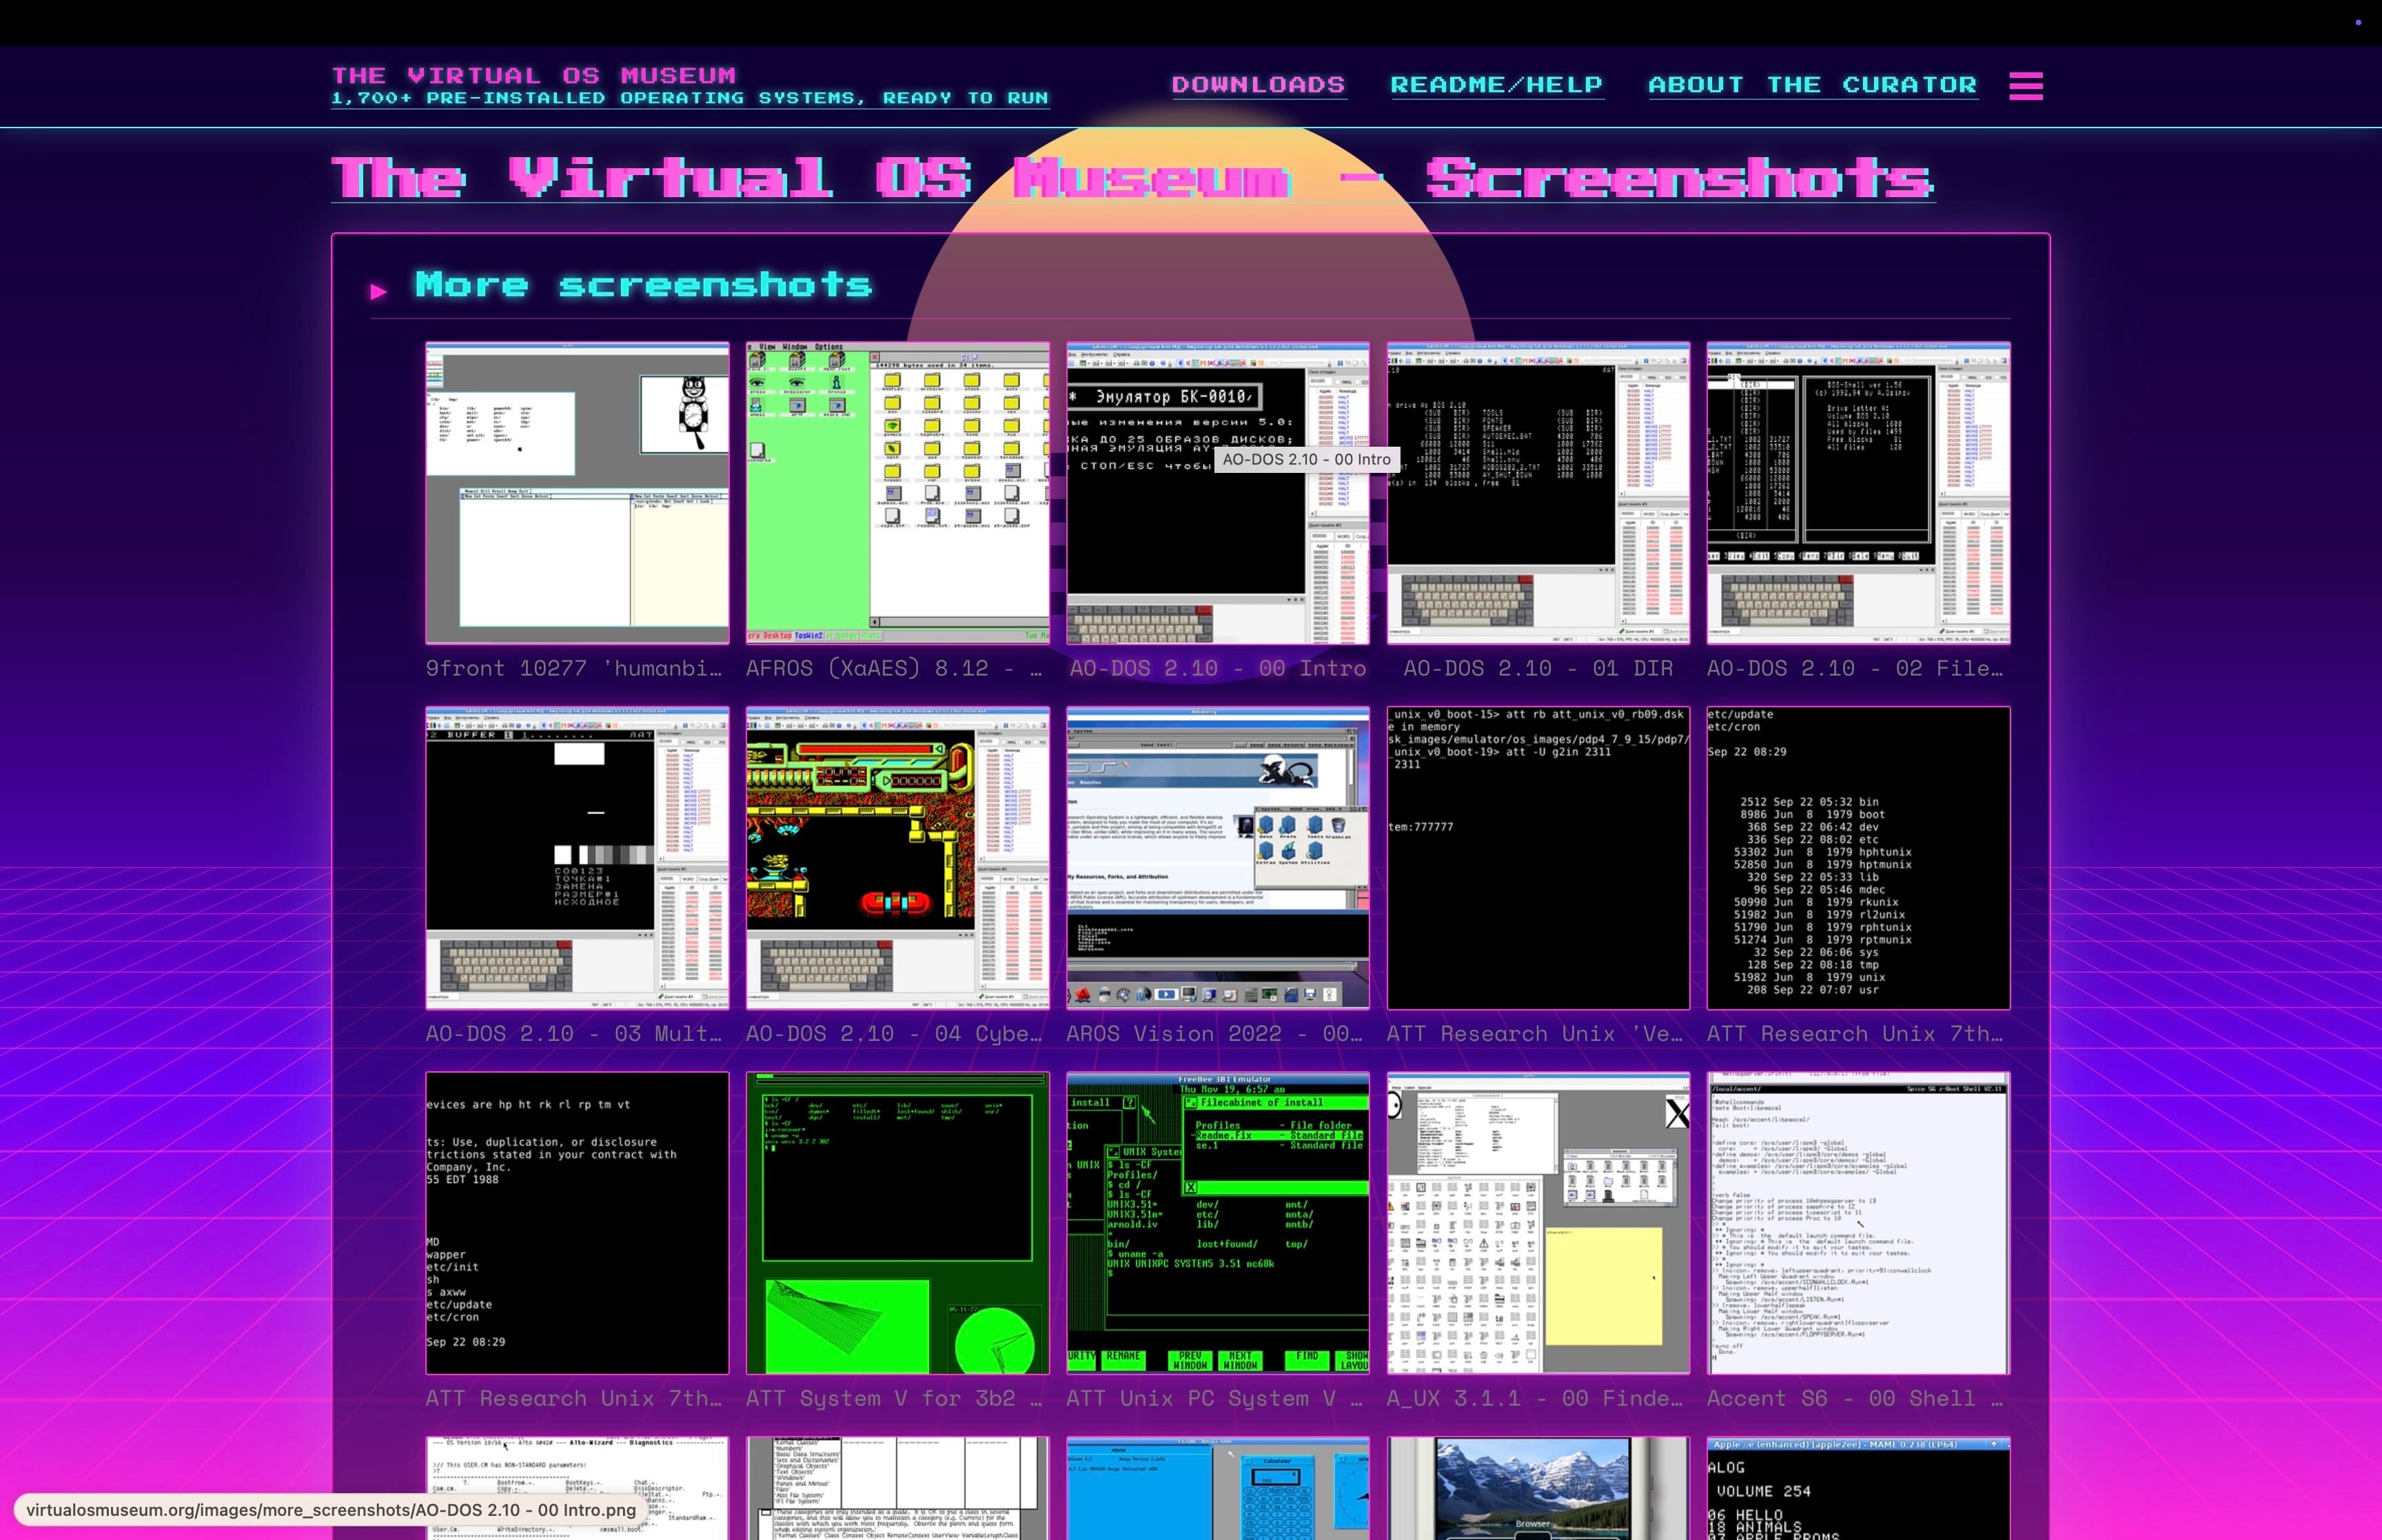Open About the Curator page
The height and width of the screenshot is (1540, 2382).
(1812, 85)
